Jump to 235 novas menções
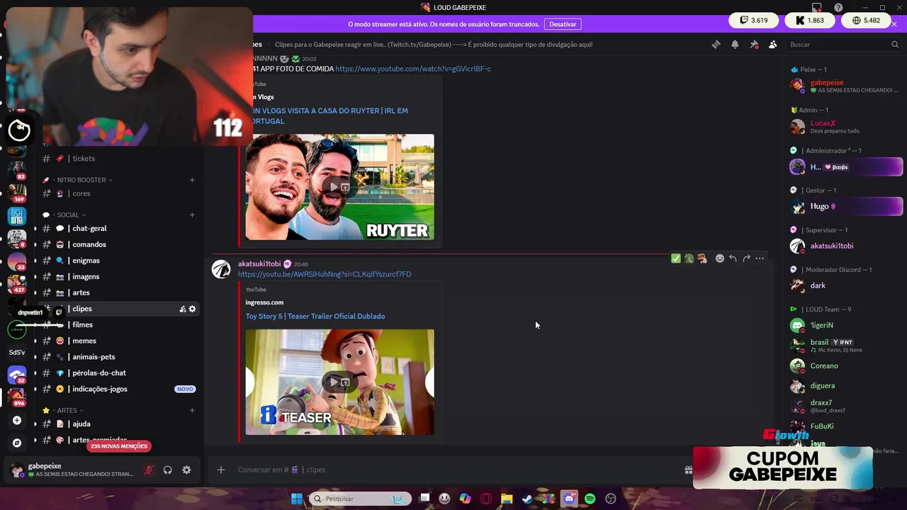Image resolution: width=907 pixels, height=510 pixels. 119,446
